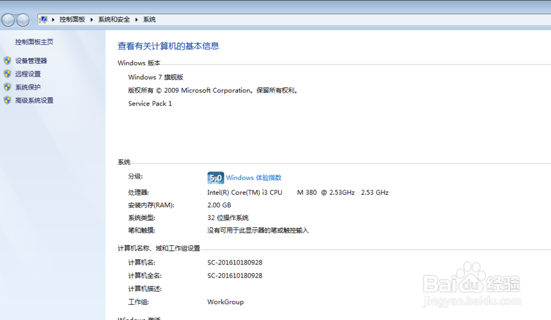Viewport: 551px width, 320px height.
Task: Open 远程设置 link
Action: click(28, 74)
